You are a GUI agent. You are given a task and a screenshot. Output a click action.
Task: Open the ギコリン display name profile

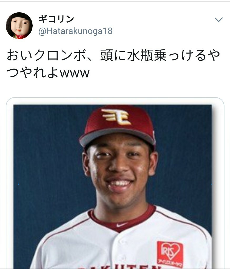[x=56, y=19]
